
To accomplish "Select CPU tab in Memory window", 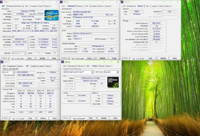I will 124,6.
